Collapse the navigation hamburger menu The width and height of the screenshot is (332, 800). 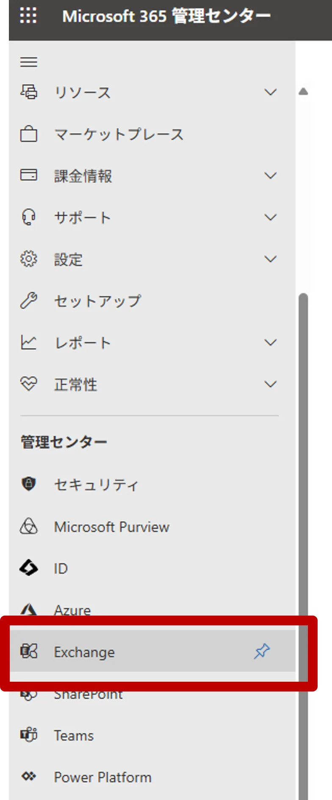[x=29, y=62]
